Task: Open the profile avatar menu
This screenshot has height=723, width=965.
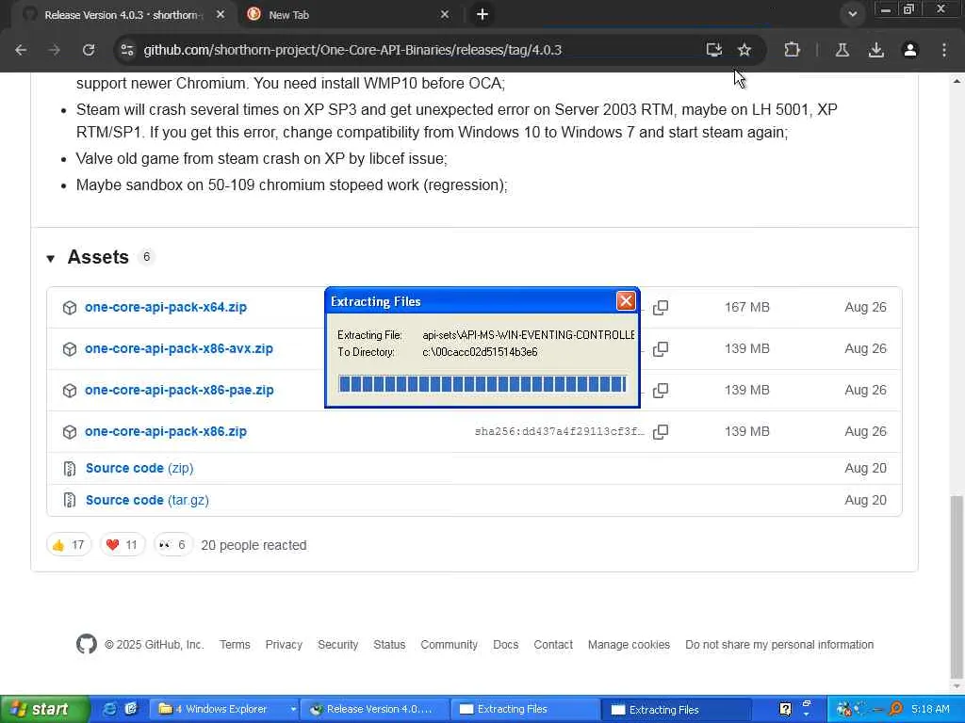Action: (x=910, y=50)
